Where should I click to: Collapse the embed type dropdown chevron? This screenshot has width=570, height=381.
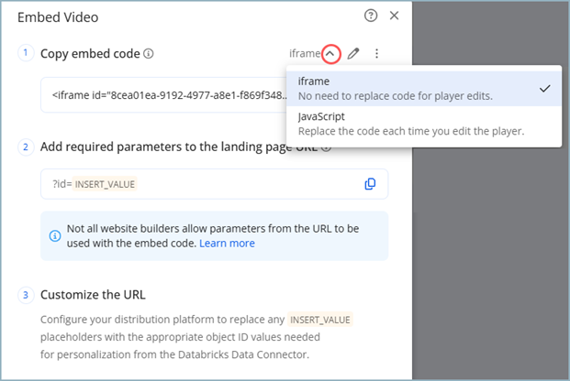330,54
